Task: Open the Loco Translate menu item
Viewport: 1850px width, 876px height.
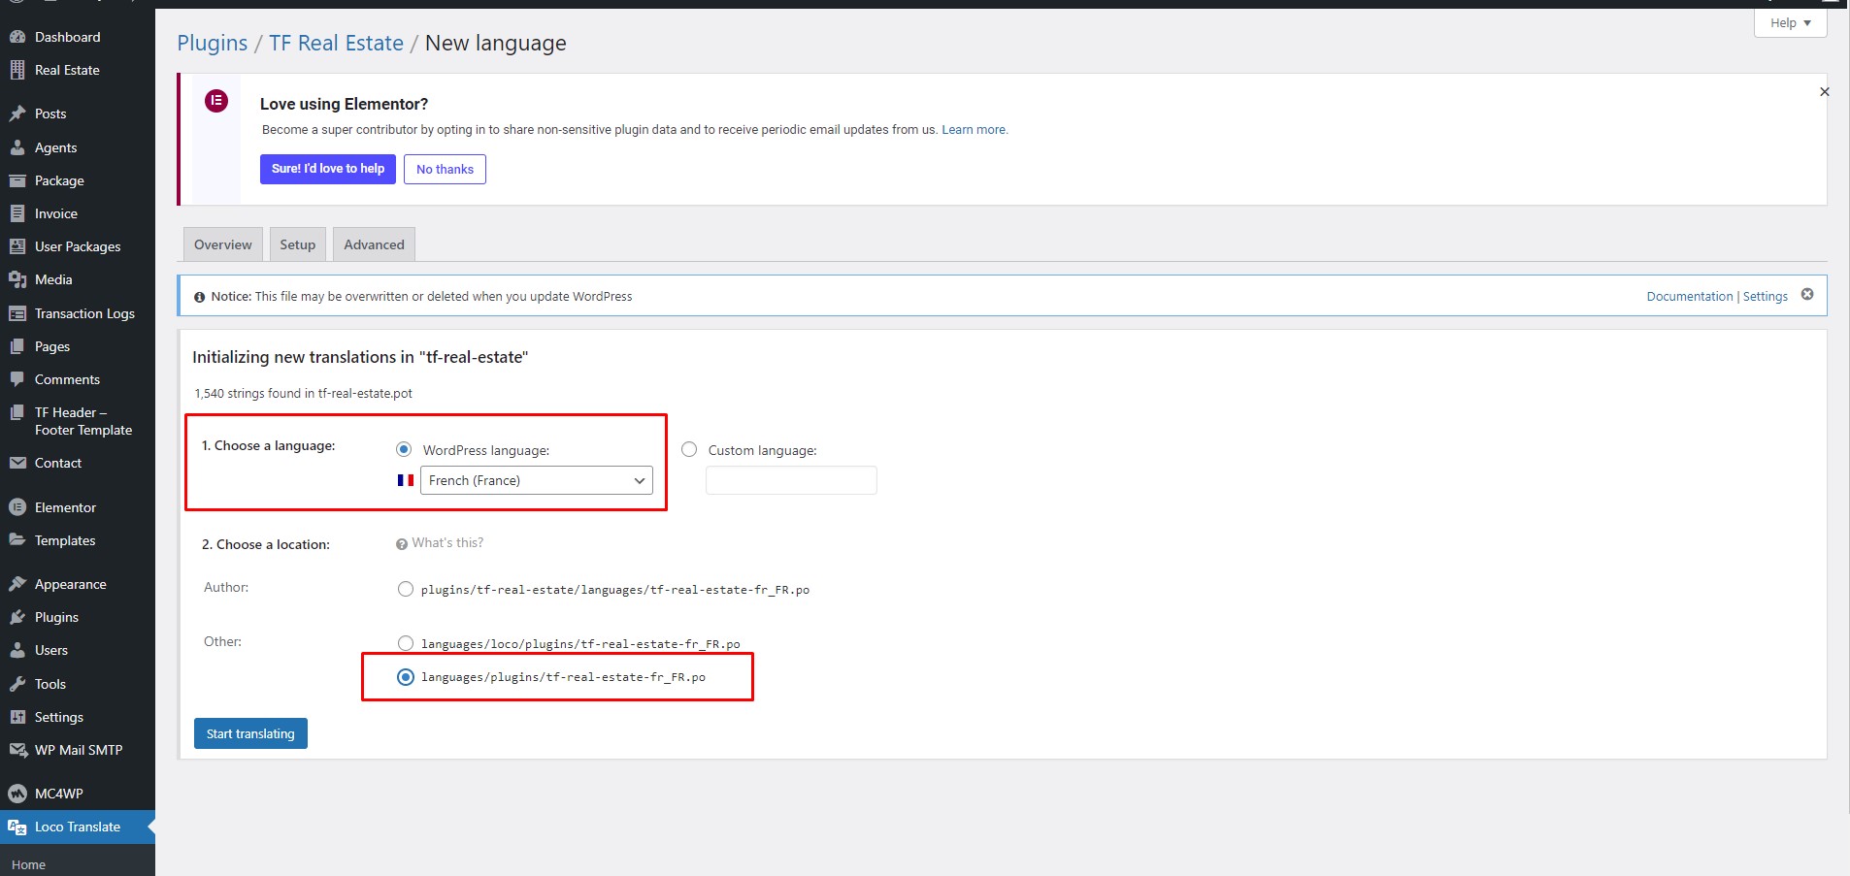Action: [78, 827]
